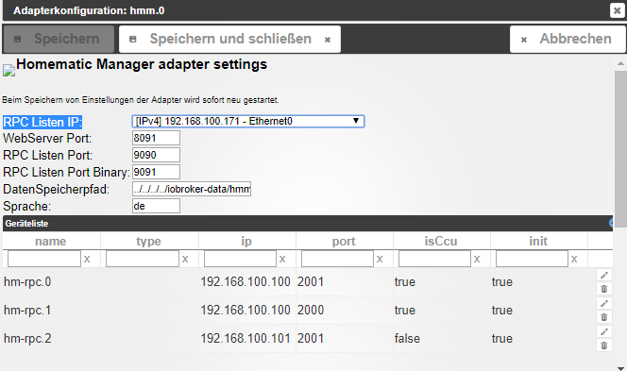Sort by the port column header
Screen dimensions: 627x371
click(x=344, y=241)
